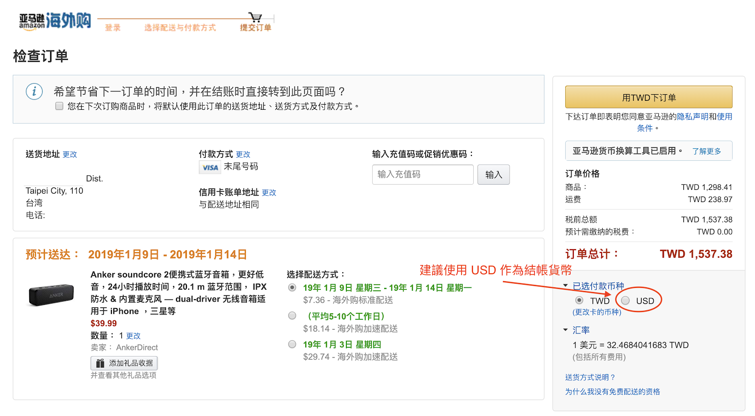Check the default order settings checkbox
This screenshot has height=416, width=755.
pos(59,106)
